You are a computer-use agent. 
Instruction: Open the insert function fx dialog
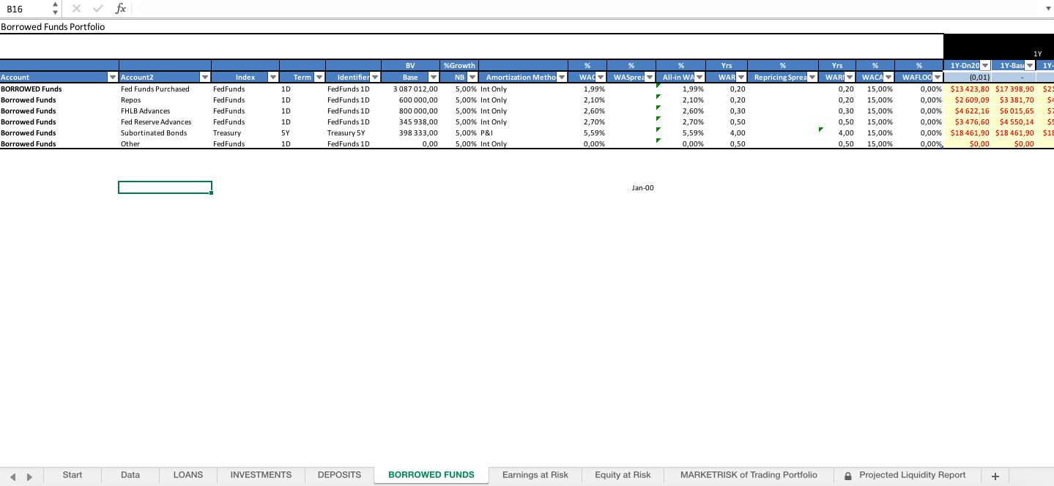coord(121,9)
